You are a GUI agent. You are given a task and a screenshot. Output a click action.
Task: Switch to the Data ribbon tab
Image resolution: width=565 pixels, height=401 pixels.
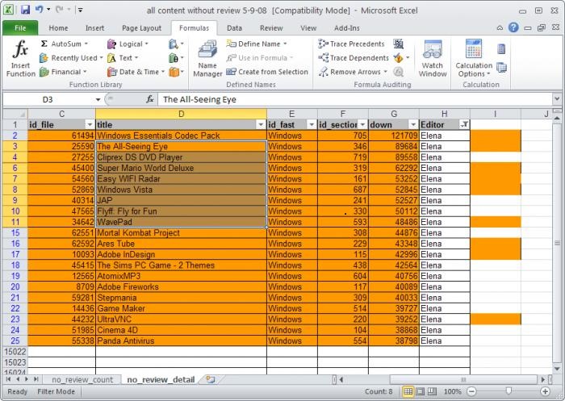[x=234, y=28]
